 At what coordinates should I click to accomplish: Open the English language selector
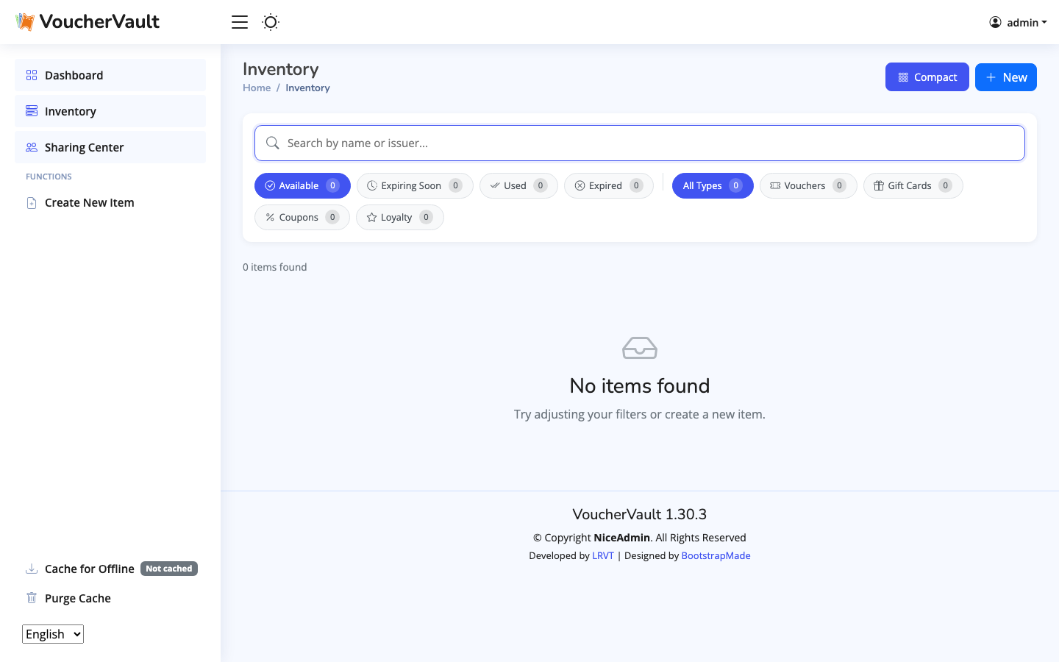tap(53, 634)
